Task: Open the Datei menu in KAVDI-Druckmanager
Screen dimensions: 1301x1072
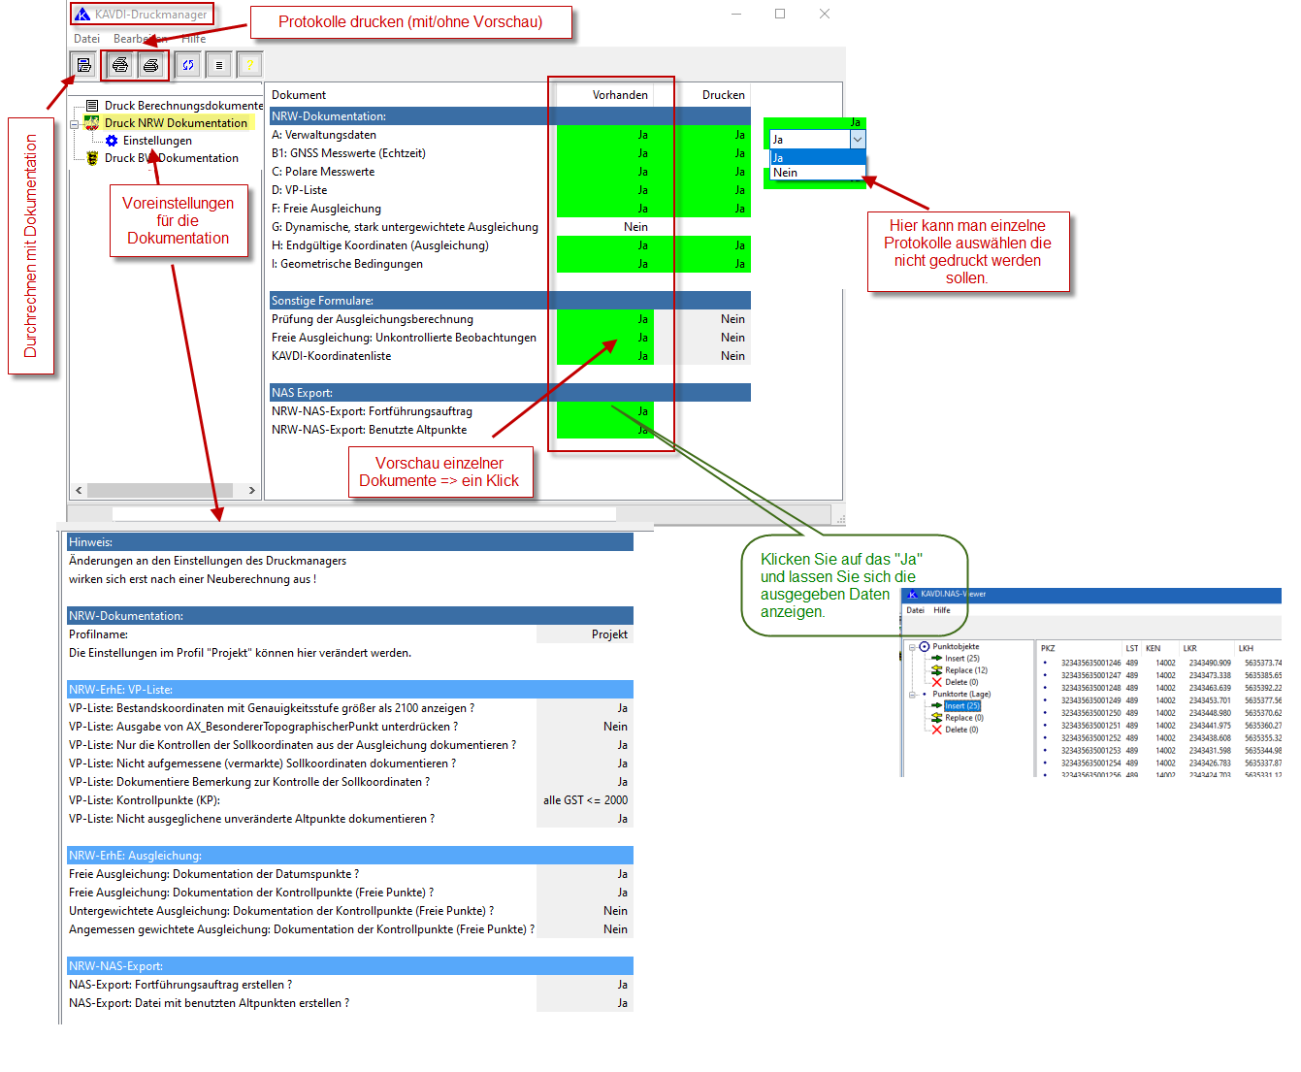Action: coord(86,39)
